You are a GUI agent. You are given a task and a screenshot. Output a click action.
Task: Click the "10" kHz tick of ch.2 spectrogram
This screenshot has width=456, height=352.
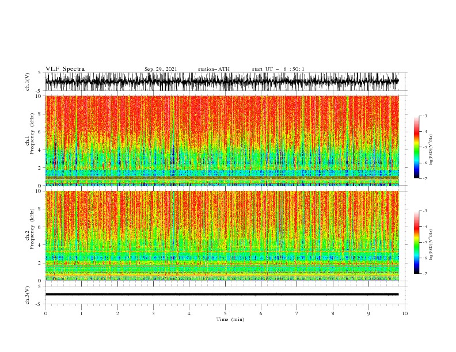coord(39,191)
